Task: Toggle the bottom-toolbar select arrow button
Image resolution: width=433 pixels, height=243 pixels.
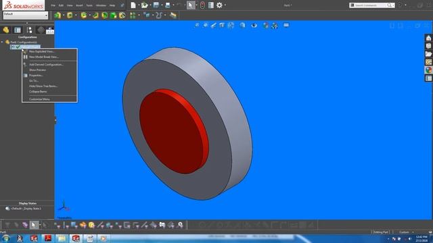Action: [34, 225]
